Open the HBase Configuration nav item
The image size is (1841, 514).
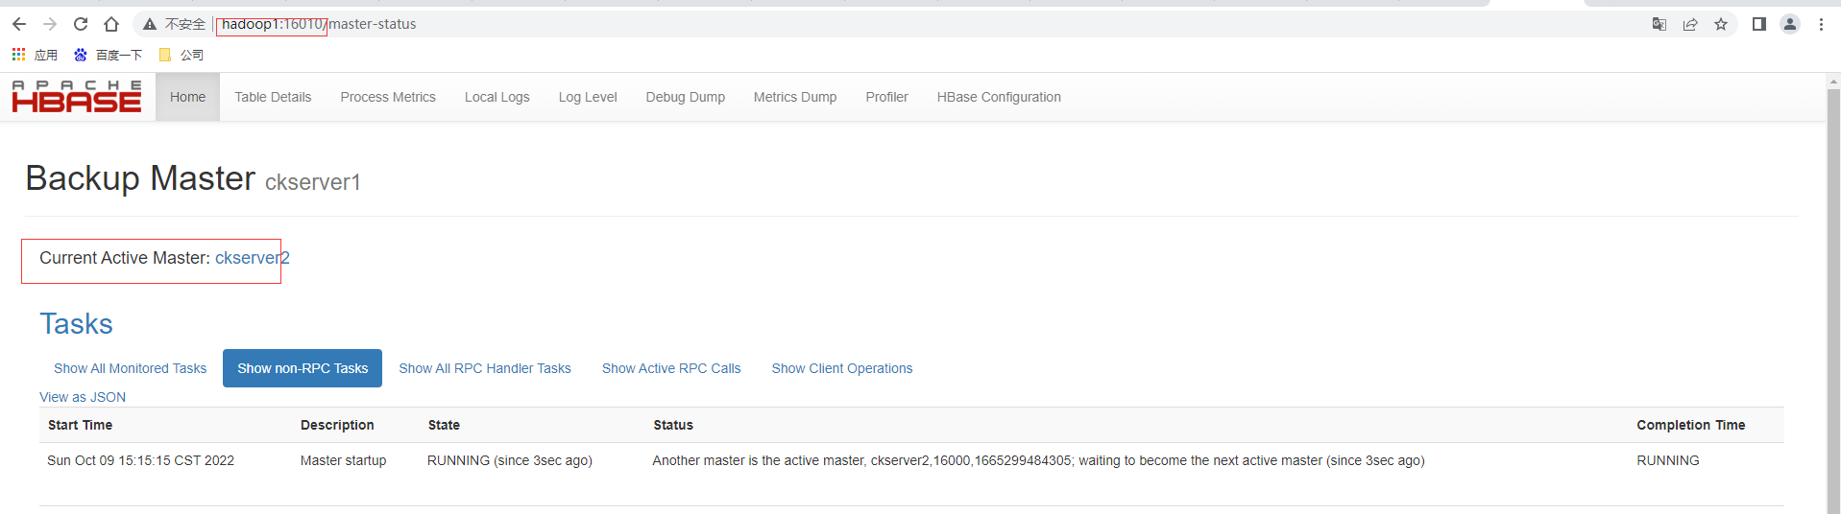999,97
